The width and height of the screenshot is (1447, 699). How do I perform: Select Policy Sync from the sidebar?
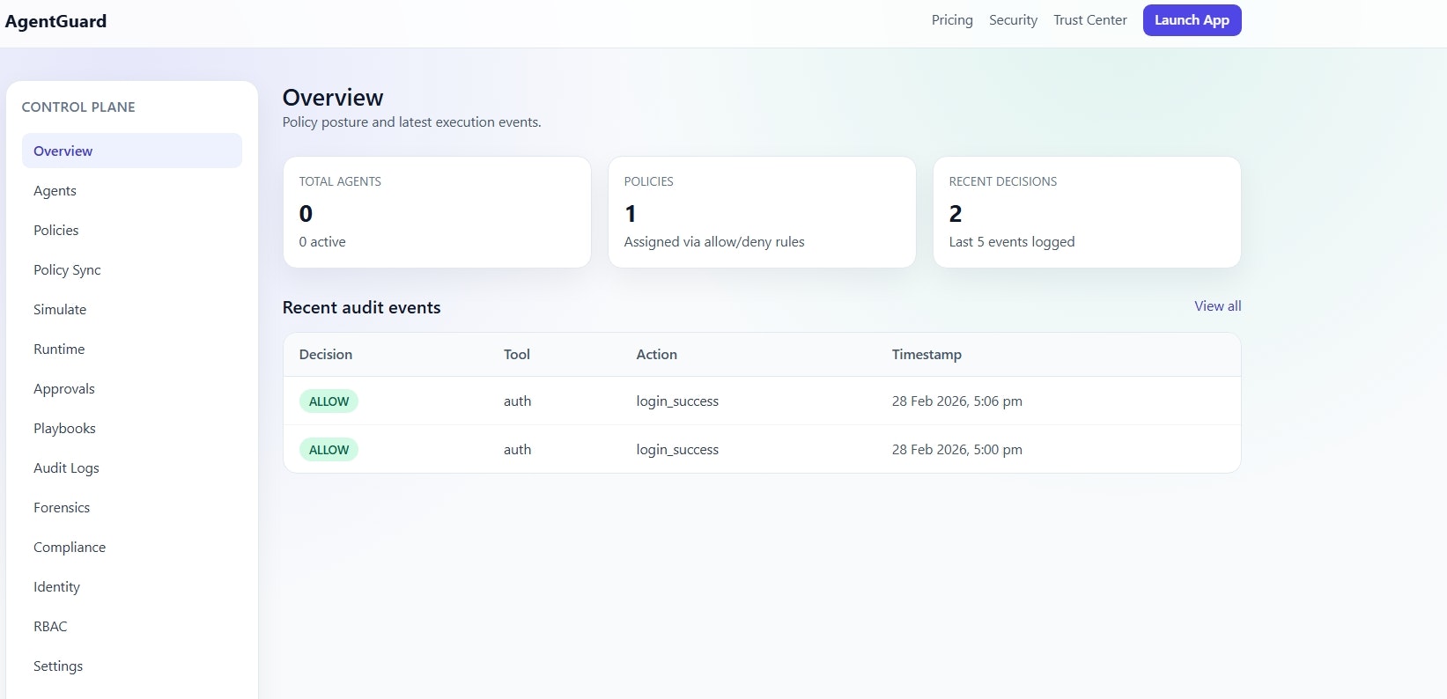pos(67,269)
